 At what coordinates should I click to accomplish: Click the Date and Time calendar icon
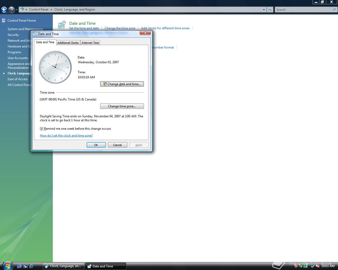tap(62, 25)
